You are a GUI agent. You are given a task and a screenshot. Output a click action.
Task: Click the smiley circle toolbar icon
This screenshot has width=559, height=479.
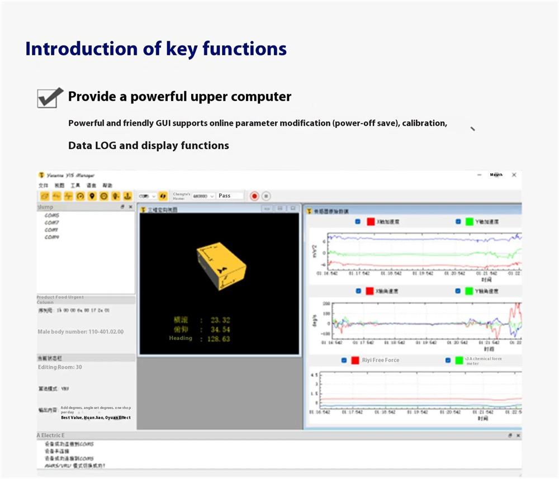click(103, 196)
